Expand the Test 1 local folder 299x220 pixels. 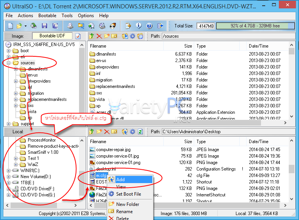pos(16,158)
